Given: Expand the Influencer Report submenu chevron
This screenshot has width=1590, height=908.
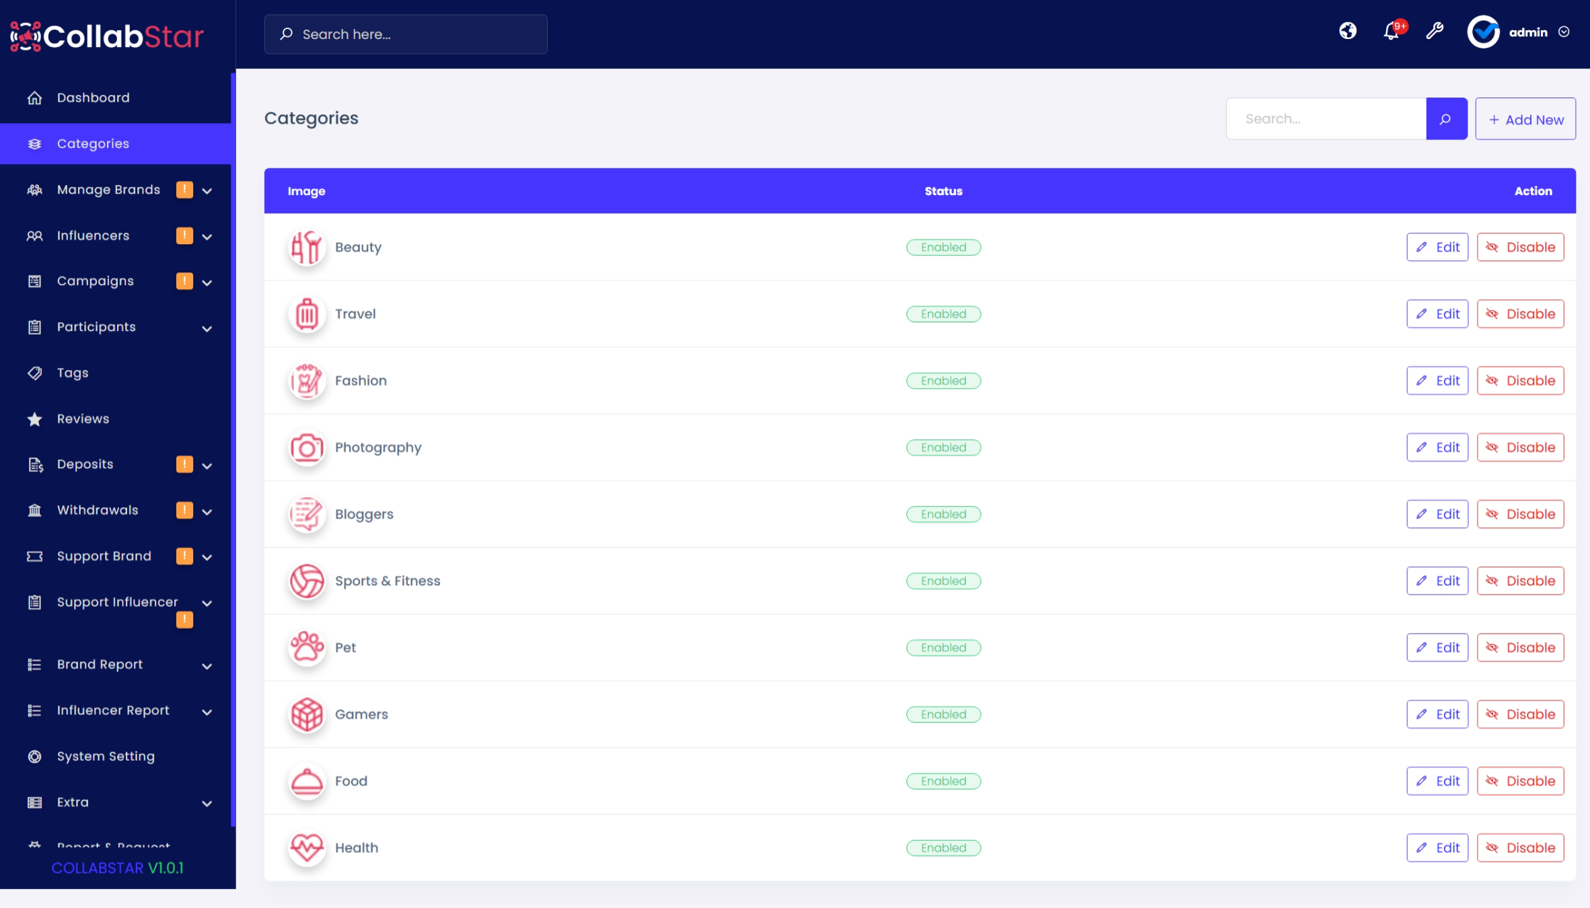Looking at the screenshot, I should (x=207, y=712).
